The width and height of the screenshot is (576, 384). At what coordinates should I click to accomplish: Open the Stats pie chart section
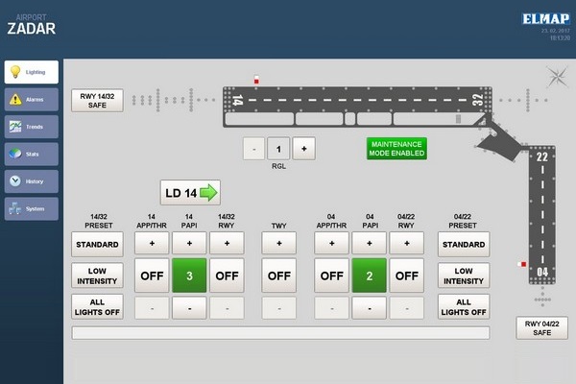coord(32,154)
